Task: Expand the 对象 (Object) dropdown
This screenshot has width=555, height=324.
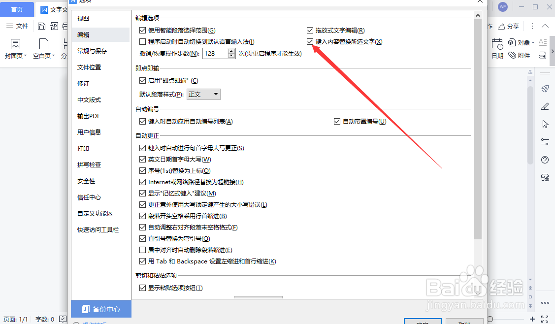Action: click(x=533, y=42)
